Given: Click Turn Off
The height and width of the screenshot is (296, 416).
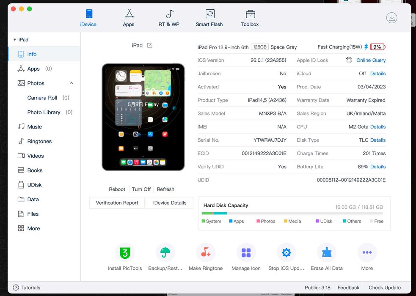Looking at the screenshot, I should pos(141,189).
